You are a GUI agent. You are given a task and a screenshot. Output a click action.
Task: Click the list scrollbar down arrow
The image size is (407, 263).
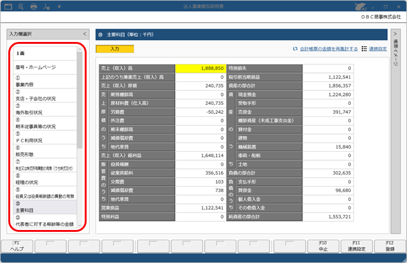point(80,226)
